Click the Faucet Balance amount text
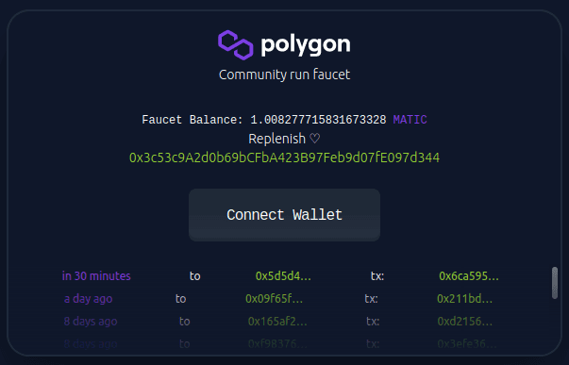Screen dimensions: 569x365 tap(318, 120)
